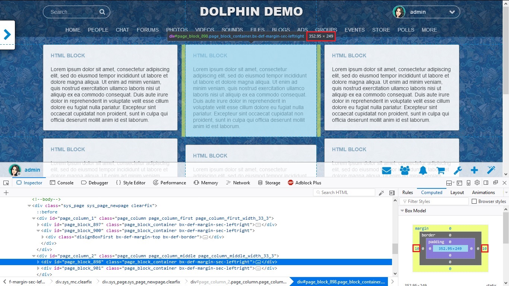Screen dimensions: 509x286
Task: Expand the page_block_897 div node
Action: (38, 225)
